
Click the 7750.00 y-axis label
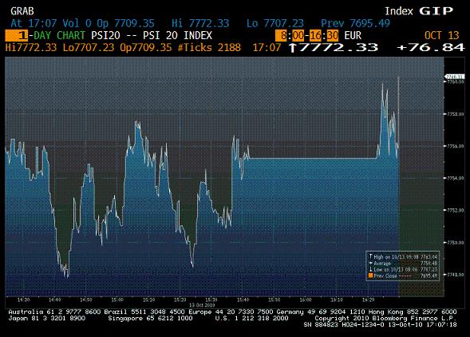point(456,243)
